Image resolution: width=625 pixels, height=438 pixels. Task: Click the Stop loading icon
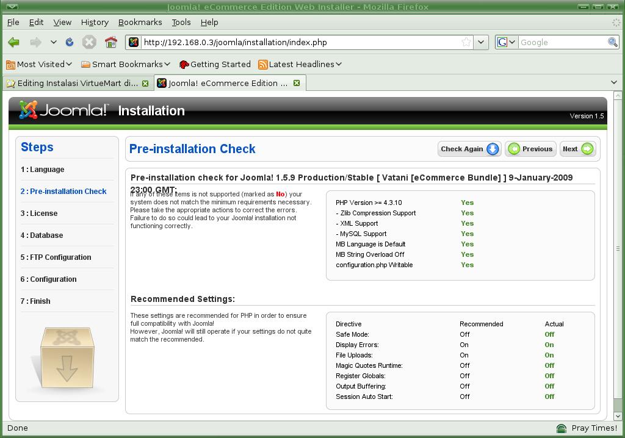click(x=89, y=42)
